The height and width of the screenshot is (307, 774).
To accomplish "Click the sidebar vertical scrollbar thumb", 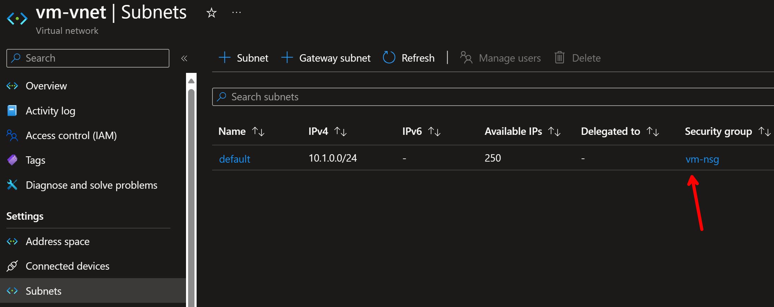I will (191, 197).
